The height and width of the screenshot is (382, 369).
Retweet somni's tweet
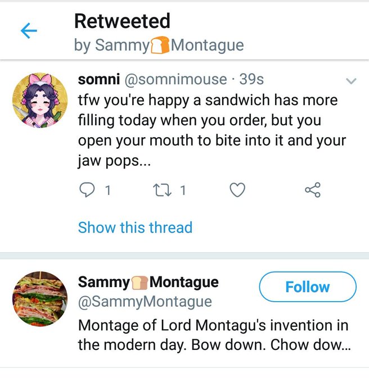coord(162,190)
